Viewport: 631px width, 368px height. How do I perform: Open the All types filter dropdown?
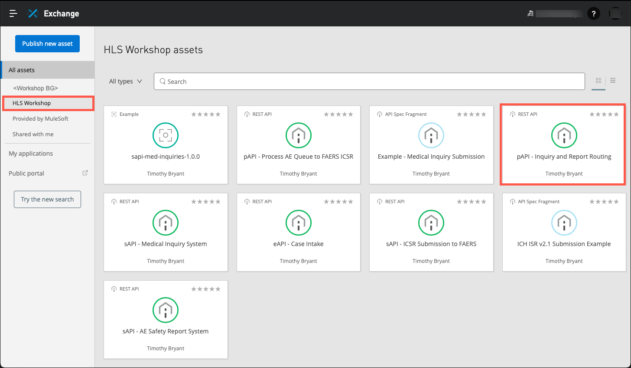point(126,81)
